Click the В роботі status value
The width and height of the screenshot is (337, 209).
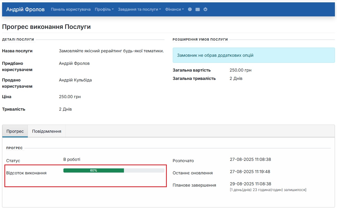click(x=72, y=159)
